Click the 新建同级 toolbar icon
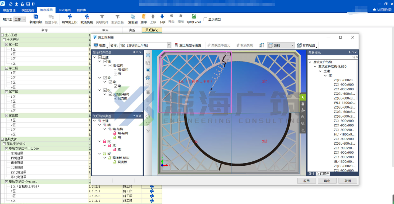This screenshot has width=394, height=204. pyautogui.click(x=36, y=16)
